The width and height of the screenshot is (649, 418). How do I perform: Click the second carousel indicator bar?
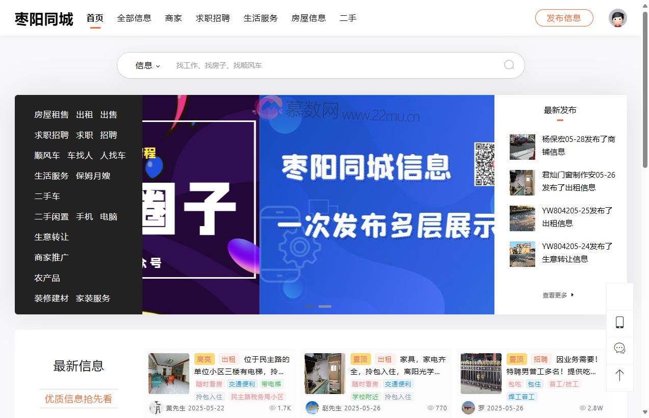tap(325, 306)
